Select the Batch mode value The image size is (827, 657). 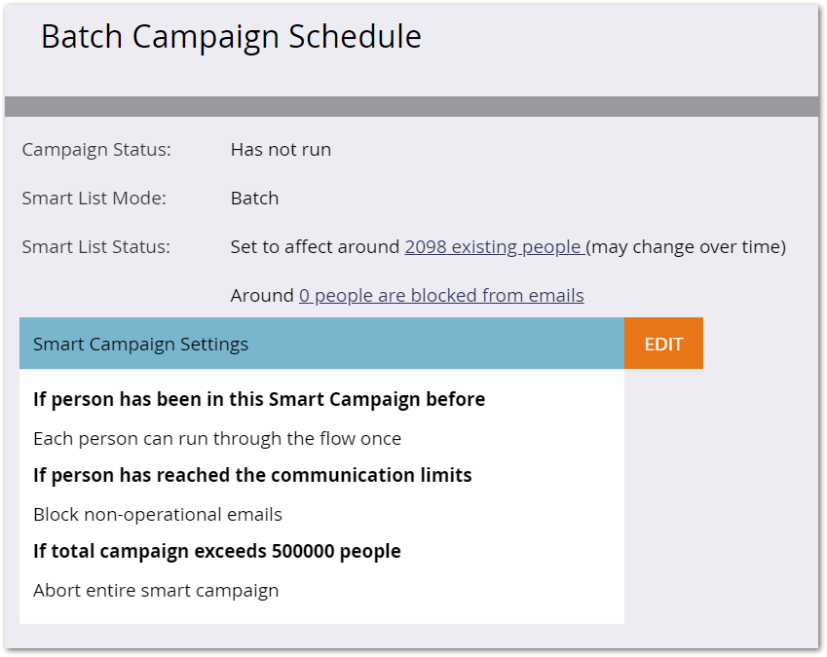click(255, 199)
